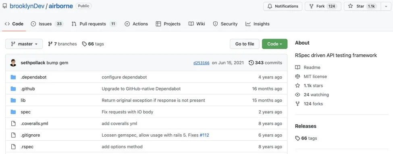Open the .gitignore file

click(30, 135)
